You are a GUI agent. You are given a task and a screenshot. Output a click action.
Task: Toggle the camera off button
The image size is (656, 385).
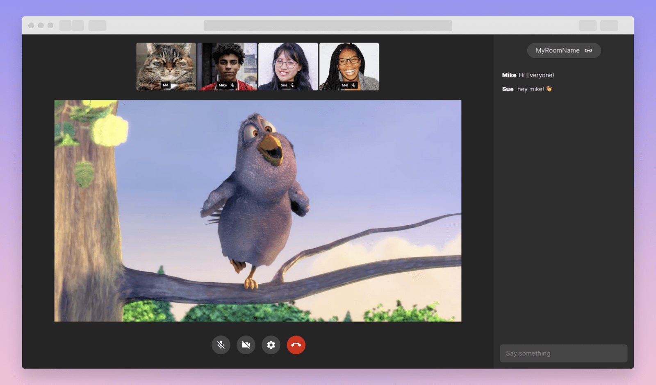[246, 345]
